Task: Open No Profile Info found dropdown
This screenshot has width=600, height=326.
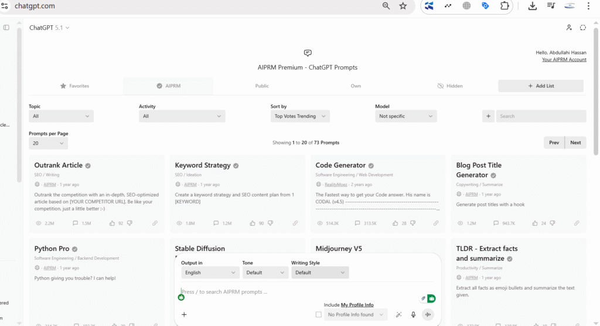Action: pos(356,314)
